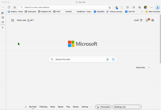Click the eyedropper extension icon
Screen dimensions: 161x110
coord(116,8)
